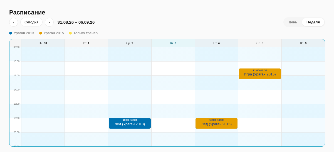Screen dimensions: 334x152
Task: Click the Чт. 3 day header
Action: pyautogui.click(x=173, y=43)
